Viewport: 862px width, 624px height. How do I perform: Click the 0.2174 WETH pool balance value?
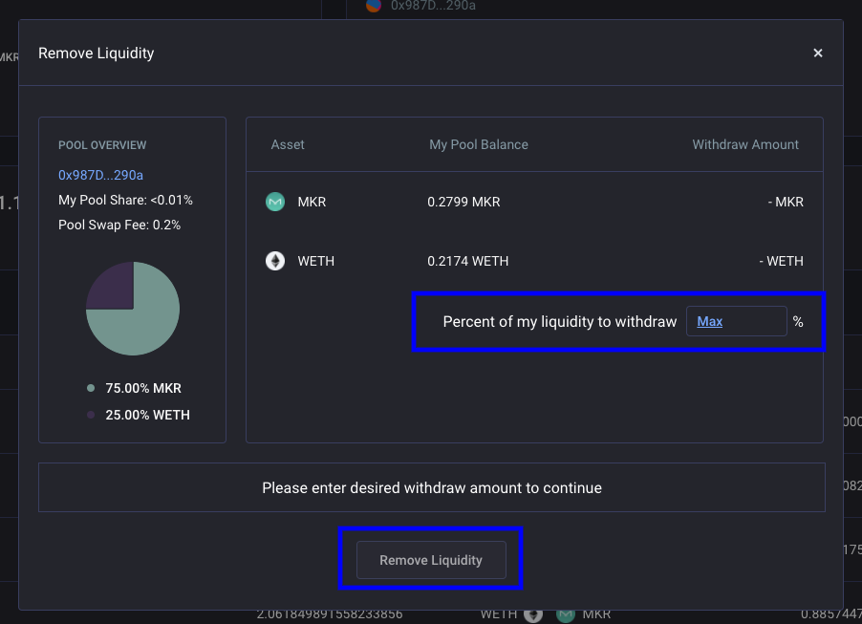(468, 261)
